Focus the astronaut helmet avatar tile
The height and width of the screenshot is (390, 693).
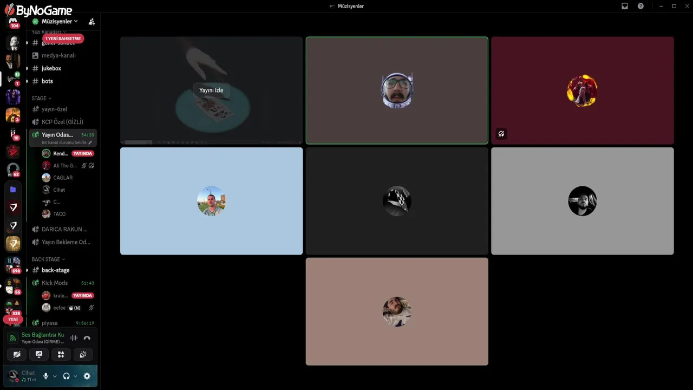coord(397,90)
